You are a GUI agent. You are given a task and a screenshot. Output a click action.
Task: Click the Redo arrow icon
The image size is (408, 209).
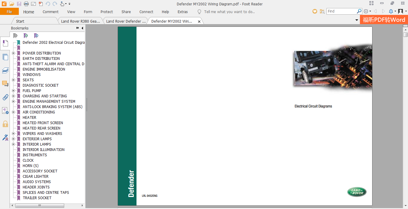pos(55,4)
